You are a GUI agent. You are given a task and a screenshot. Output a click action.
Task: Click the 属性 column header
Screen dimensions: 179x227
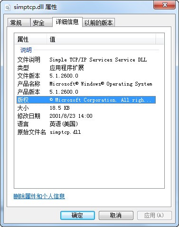coord(31,39)
